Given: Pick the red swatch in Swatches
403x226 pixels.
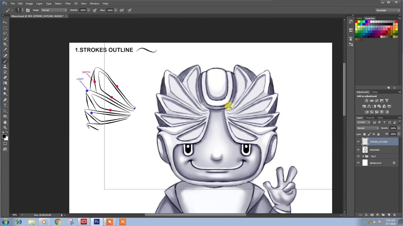Looking at the screenshot, I should 357,22.
